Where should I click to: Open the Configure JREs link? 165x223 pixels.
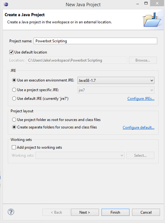point(141,99)
